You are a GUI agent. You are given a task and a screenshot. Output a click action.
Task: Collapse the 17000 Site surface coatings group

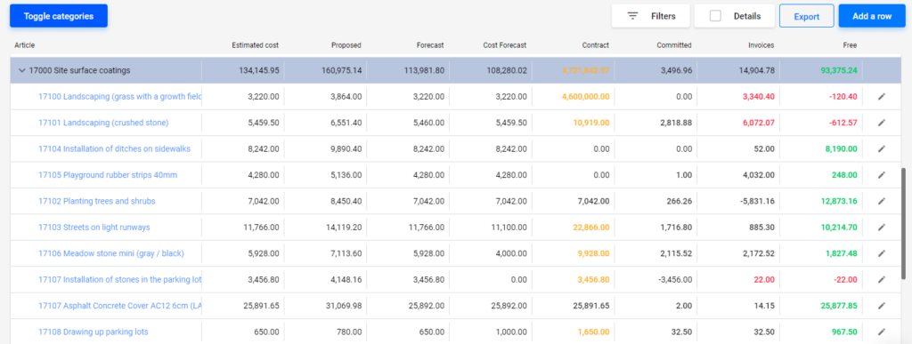22,70
